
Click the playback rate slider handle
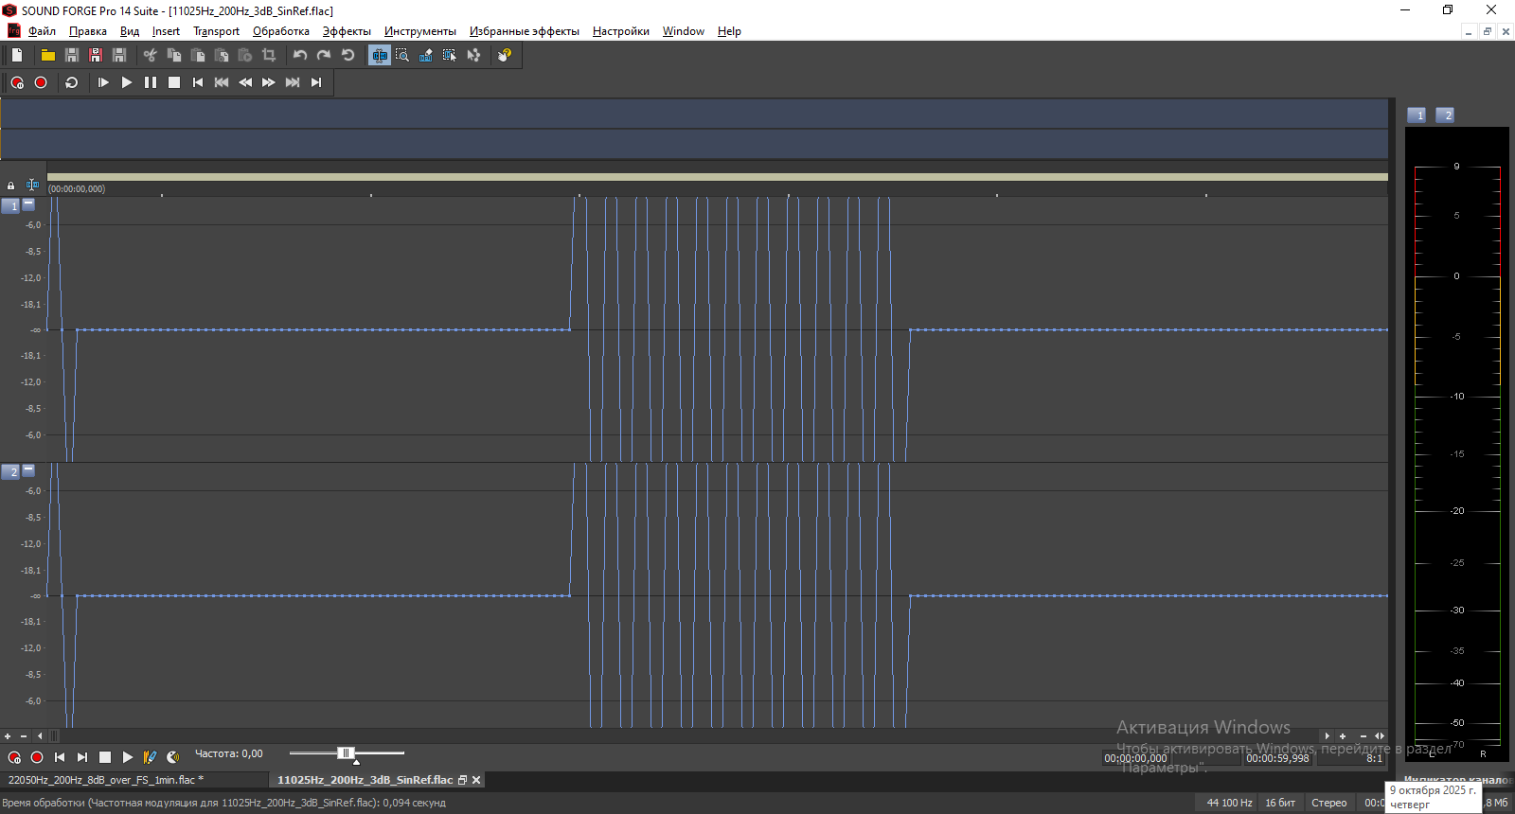(346, 753)
